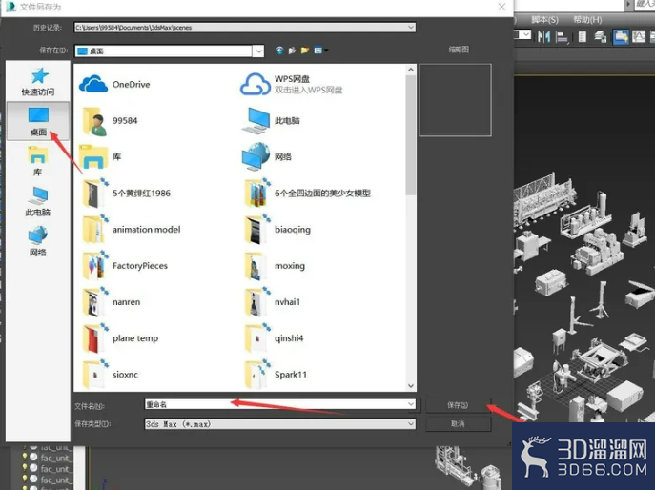Select the Spark11 folder

coord(276,375)
